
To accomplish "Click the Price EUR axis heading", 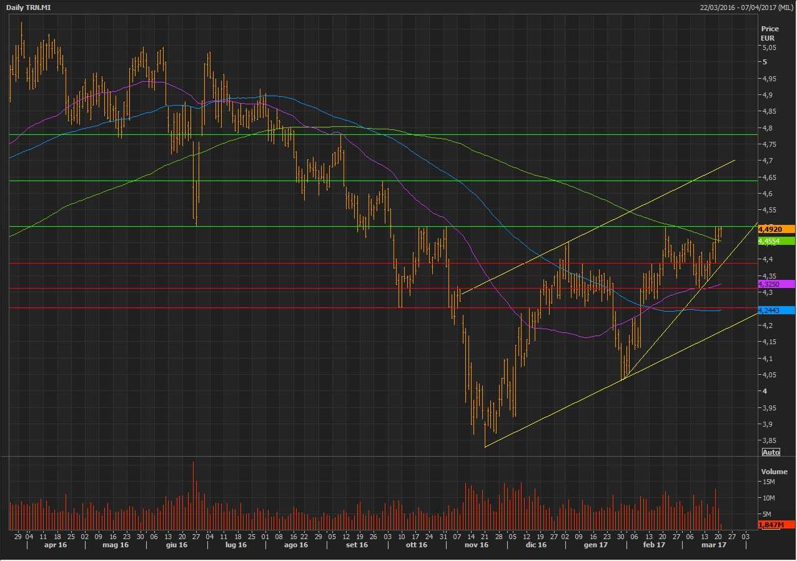I will (770, 33).
